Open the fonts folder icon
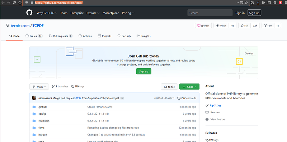Viewport: 287px width, 142px height. pyautogui.click(x=34, y=128)
